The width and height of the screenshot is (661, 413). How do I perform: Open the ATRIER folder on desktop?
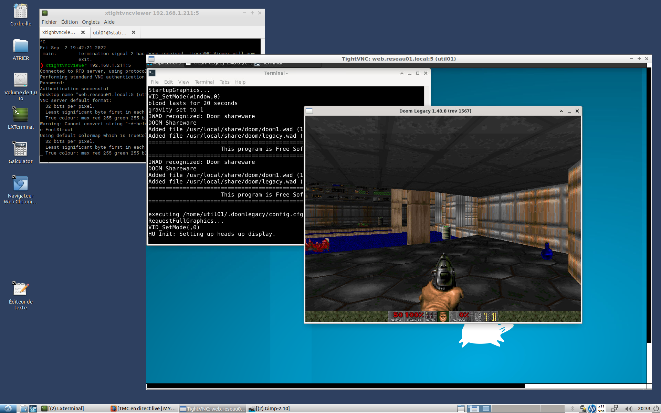pyautogui.click(x=21, y=50)
